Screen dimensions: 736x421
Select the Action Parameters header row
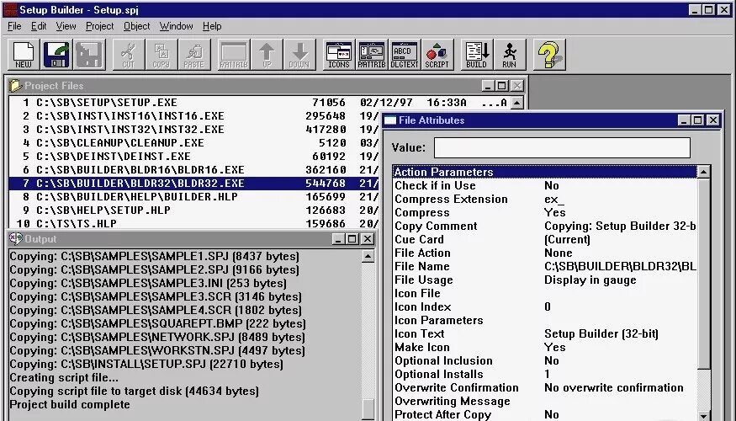point(545,172)
